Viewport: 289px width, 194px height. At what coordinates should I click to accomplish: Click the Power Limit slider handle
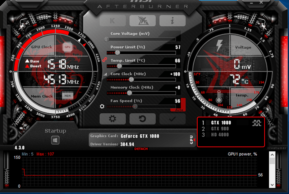point(118,53)
